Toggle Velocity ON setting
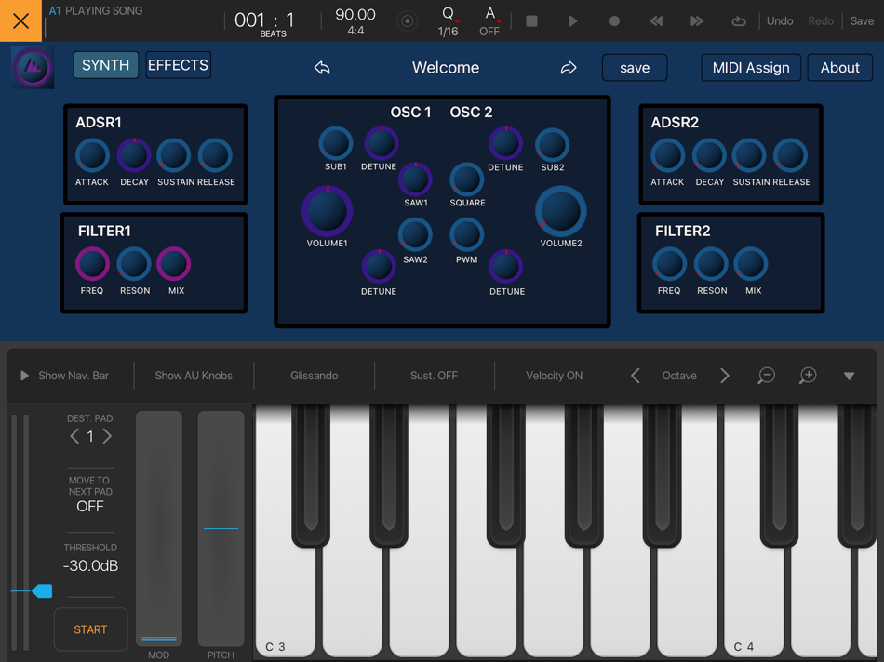Screen dimensions: 884x662 tap(555, 376)
